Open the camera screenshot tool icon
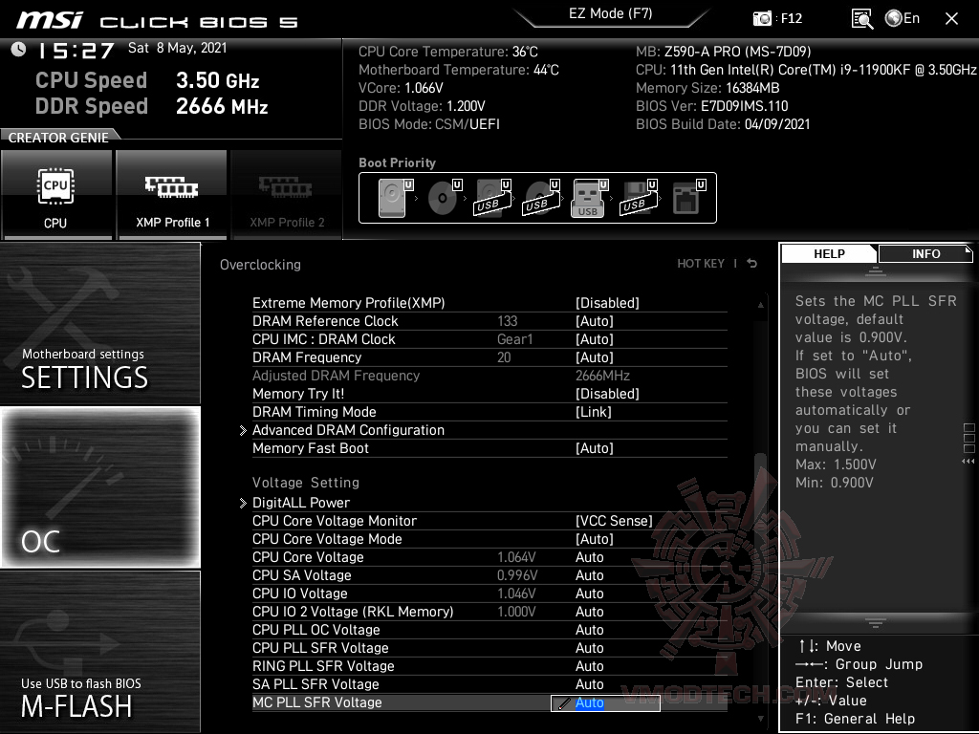 (x=761, y=18)
